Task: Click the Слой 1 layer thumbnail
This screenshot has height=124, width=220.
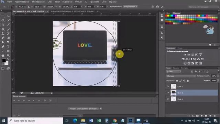Action: pyautogui.click(x=173, y=99)
